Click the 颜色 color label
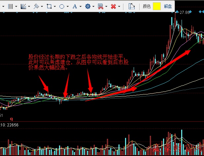Viewport: 204px width, 156px height. (x=147, y=6)
